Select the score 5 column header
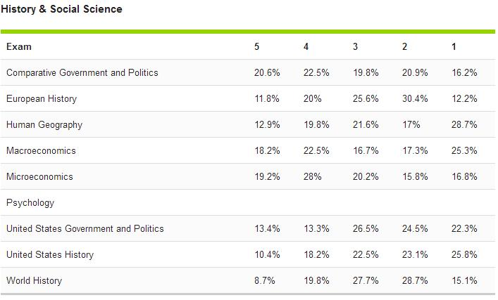Viewport: 498px width, 300px height. coord(257,46)
